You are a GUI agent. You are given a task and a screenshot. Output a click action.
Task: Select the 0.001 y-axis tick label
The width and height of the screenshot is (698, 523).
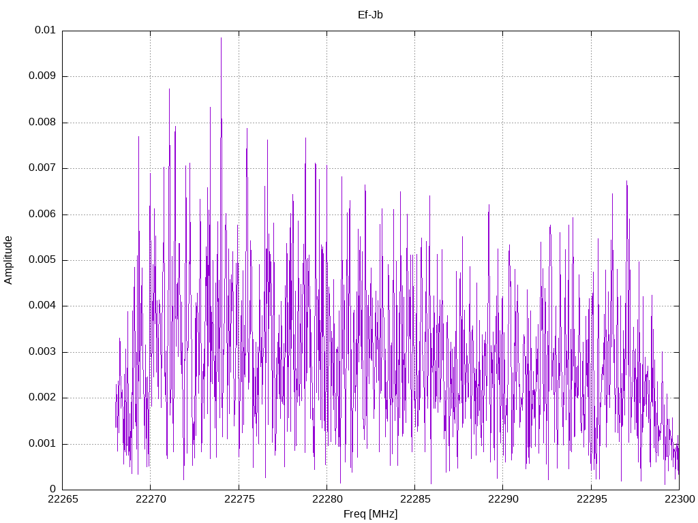click(42, 444)
